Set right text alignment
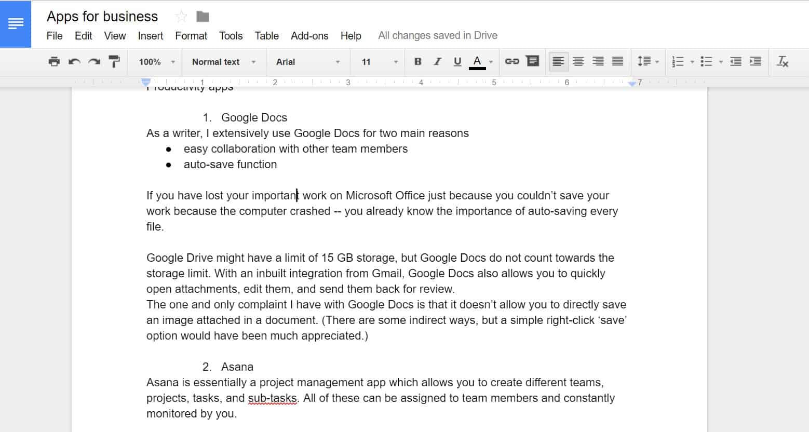 [598, 62]
